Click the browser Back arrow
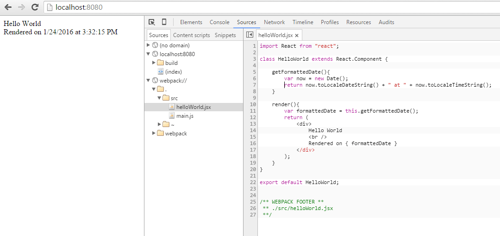This screenshot has width=500, height=236. pos(8,6)
